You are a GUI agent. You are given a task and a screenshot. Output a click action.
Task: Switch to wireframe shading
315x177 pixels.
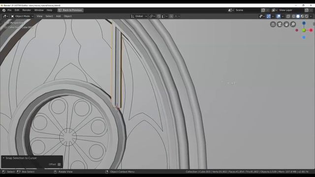point(294,16)
